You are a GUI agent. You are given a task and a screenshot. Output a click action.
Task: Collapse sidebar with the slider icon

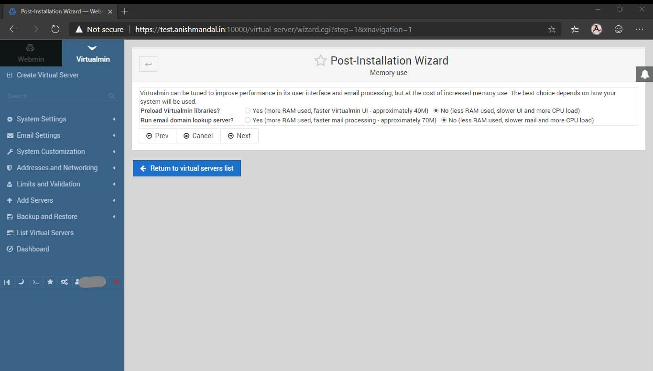(7, 282)
